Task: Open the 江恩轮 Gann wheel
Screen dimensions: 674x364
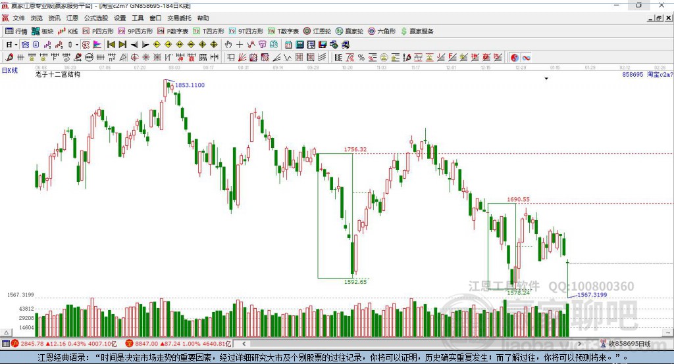Action: tap(317, 32)
